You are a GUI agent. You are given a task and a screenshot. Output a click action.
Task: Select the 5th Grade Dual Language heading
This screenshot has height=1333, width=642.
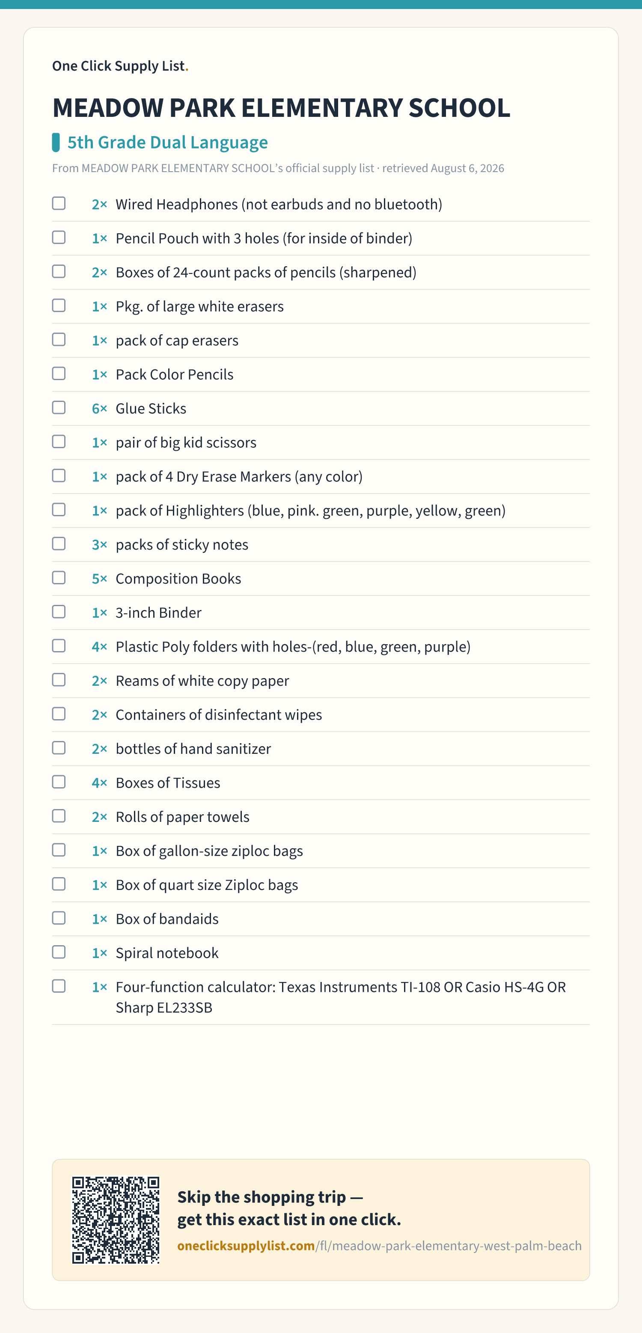[x=168, y=142]
